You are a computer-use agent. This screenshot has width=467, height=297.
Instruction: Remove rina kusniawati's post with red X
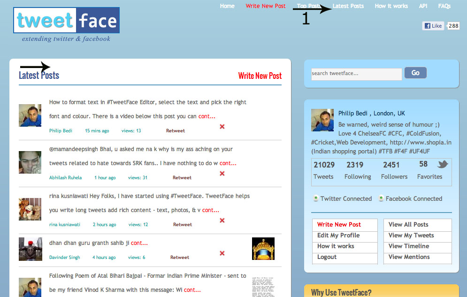[x=222, y=221]
